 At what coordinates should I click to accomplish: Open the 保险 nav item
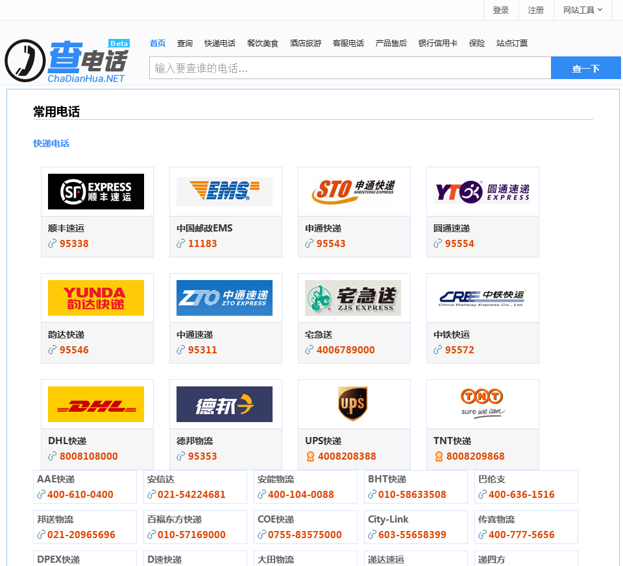(477, 43)
